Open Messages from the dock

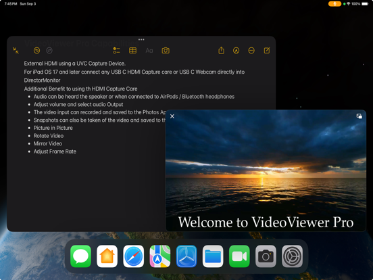80,256
